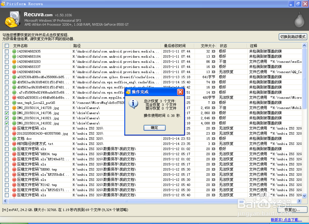Image resolution: width=309 pixels, height=224 pixels.
Task: Check the box for 相对路径快捷方式.txt
Action: (7, 144)
